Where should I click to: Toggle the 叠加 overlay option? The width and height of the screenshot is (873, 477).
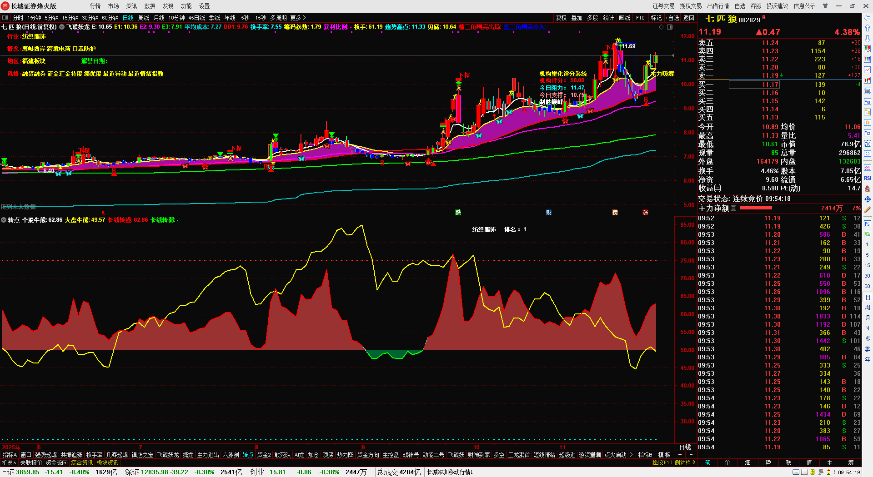pyautogui.click(x=577, y=18)
